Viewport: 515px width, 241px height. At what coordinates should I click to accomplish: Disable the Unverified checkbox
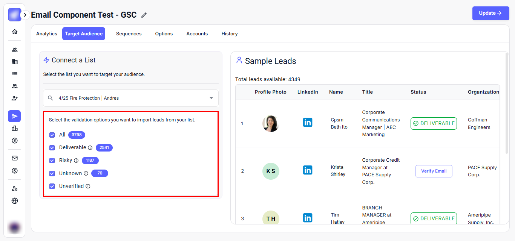52,186
